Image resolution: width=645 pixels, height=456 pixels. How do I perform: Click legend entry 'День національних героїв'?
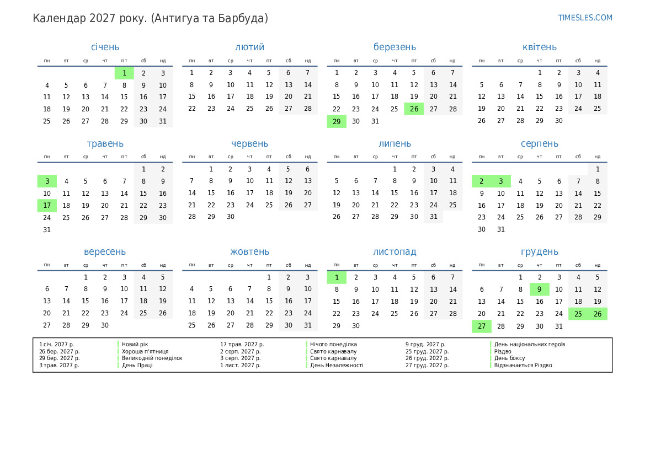[x=530, y=344]
